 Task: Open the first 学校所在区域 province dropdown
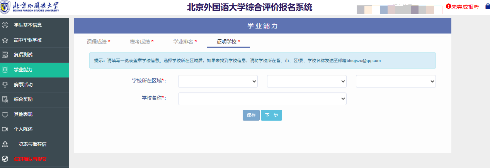218,81
